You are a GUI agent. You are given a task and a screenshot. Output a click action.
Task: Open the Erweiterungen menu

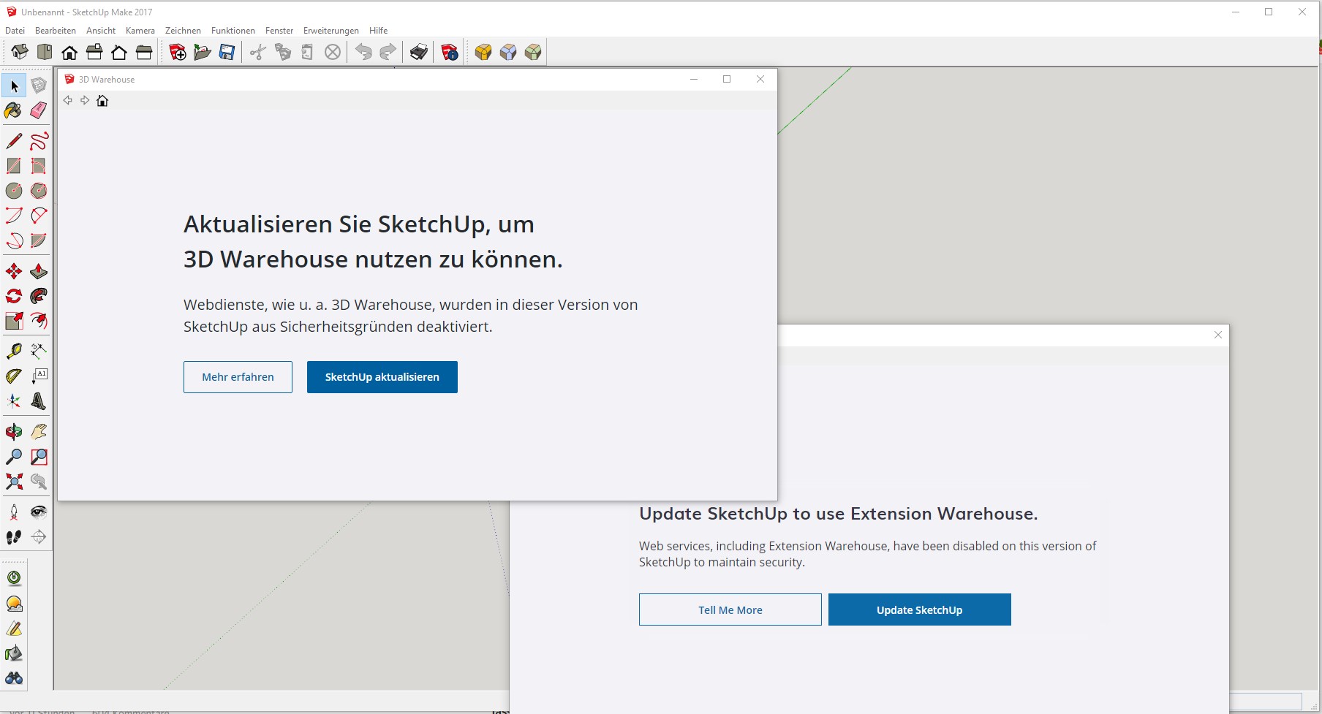pyautogui.click(x=330, y=31)
